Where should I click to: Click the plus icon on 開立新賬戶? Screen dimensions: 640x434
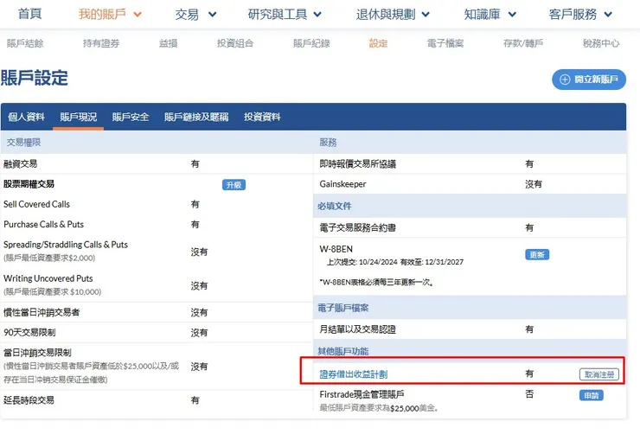(565, 80)
